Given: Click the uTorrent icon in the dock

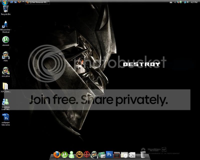Looking at the screenshot, I should coord(64,154).
